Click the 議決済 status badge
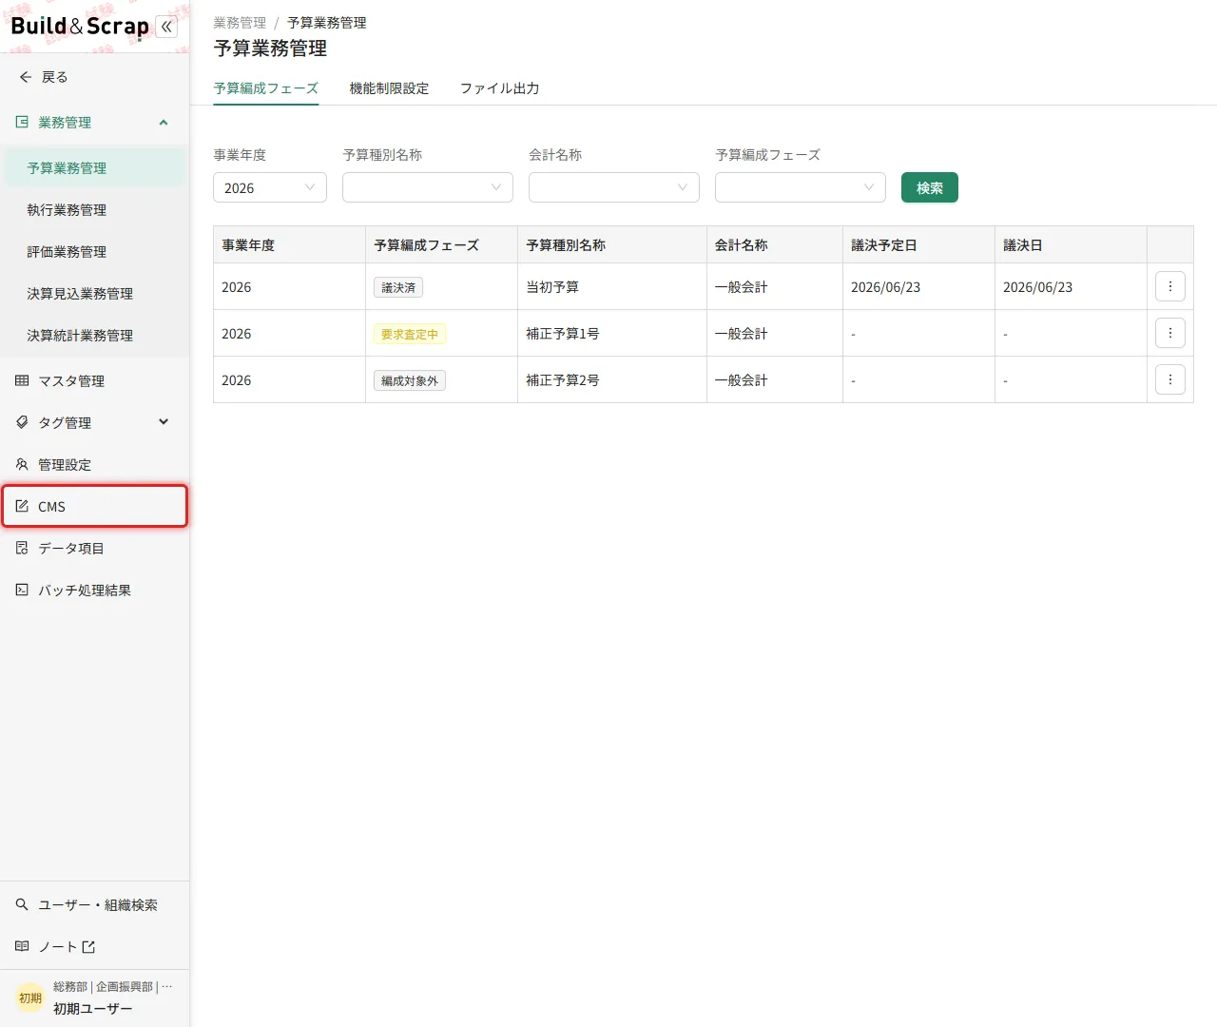 (x=398, y=287)
